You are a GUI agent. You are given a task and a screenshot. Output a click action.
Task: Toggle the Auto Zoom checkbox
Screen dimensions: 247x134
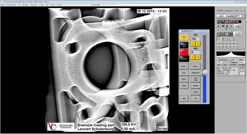click(x=218, y=60)
